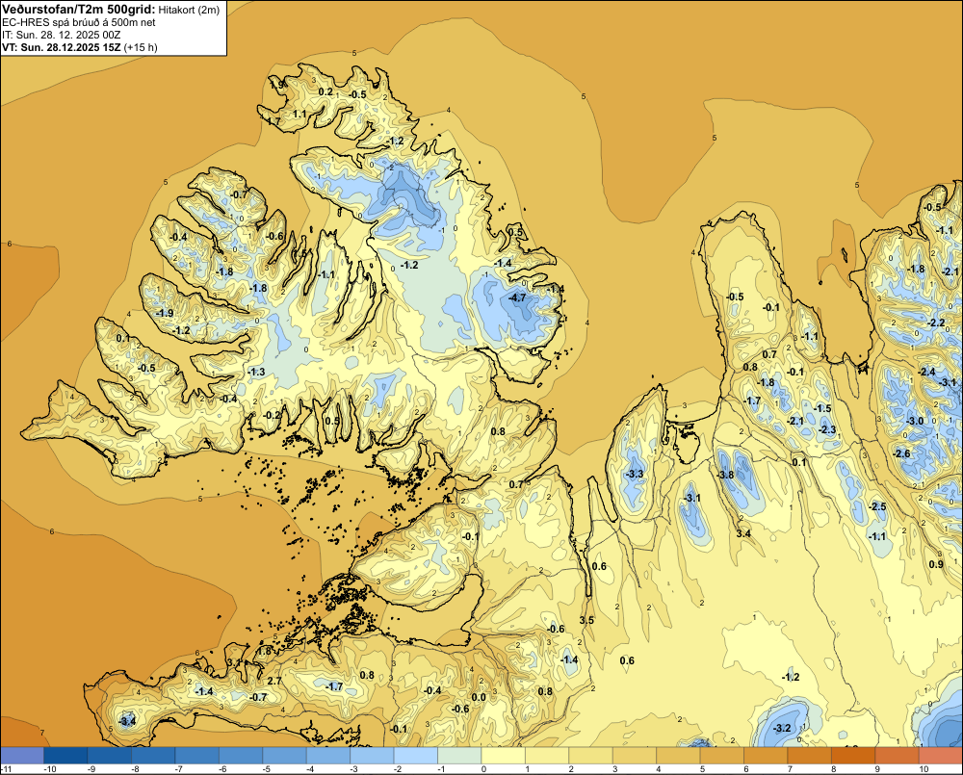The width and height of the screenshot is (963, 775).
Task: Click the legend scale label '-9'
Action: point(91,769)
